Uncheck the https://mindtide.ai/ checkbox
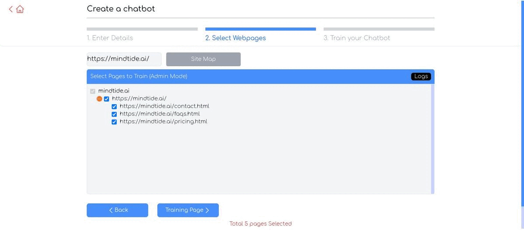Image resolution: width=524 pixels, height=234 pixels. (x=107, y=99)
